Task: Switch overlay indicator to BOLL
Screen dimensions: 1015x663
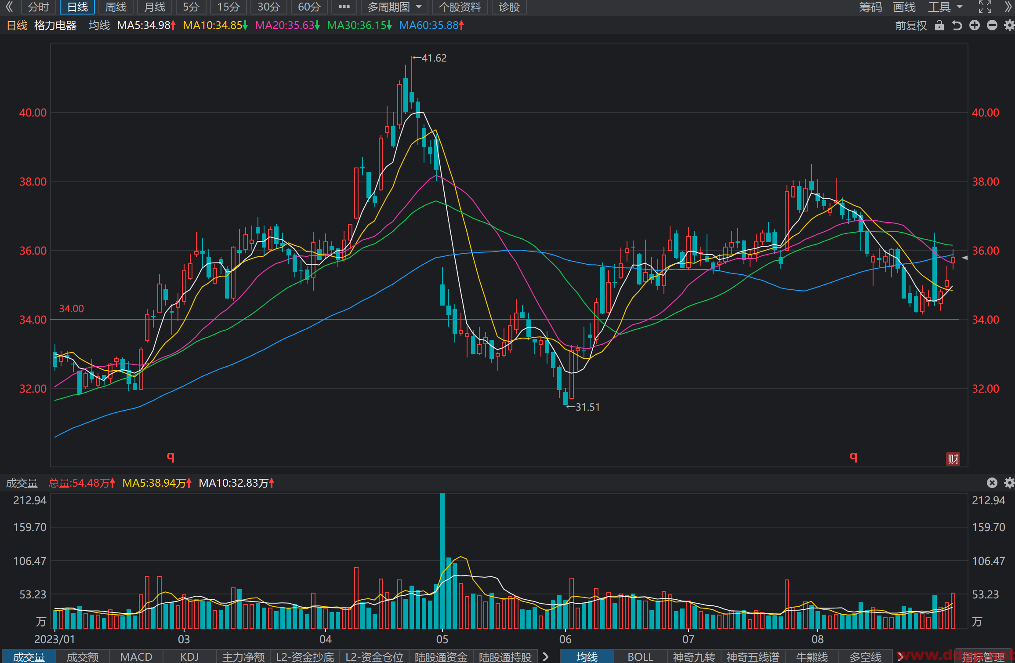Action: point(640,657)
